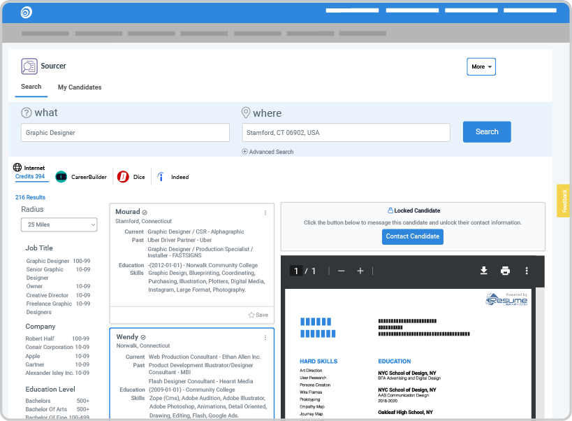
Task: Open PDF viewer more options menu
Action: point(527,271)
